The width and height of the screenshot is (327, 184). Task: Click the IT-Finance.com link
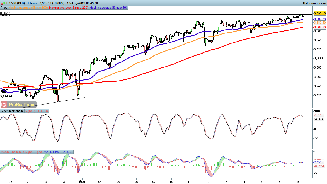314,3
